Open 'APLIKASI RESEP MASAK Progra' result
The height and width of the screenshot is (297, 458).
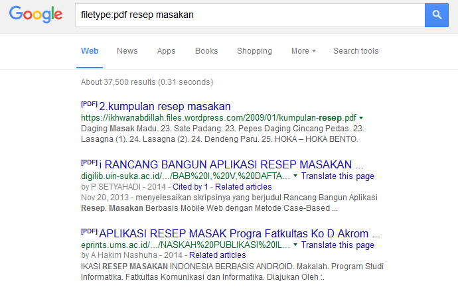[x=240, y=234]
